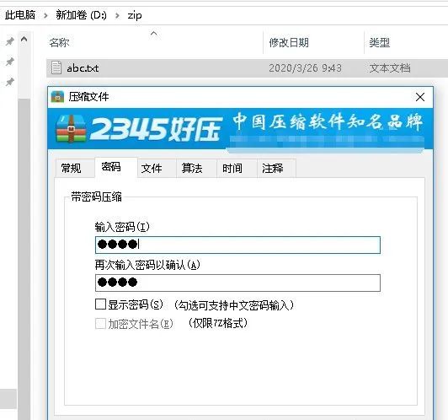This screenshot has height=420, width=448.
Task: Click the disabled 加密文件名 checkbox
Action: [100, 324]
